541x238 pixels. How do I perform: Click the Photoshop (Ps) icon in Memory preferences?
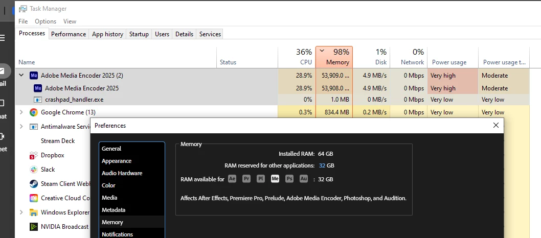(289, 179)
